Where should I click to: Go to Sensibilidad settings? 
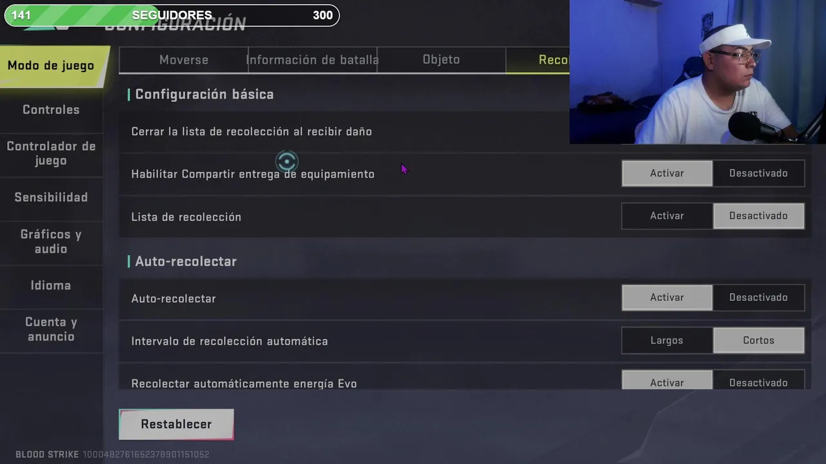coord(51,197)
